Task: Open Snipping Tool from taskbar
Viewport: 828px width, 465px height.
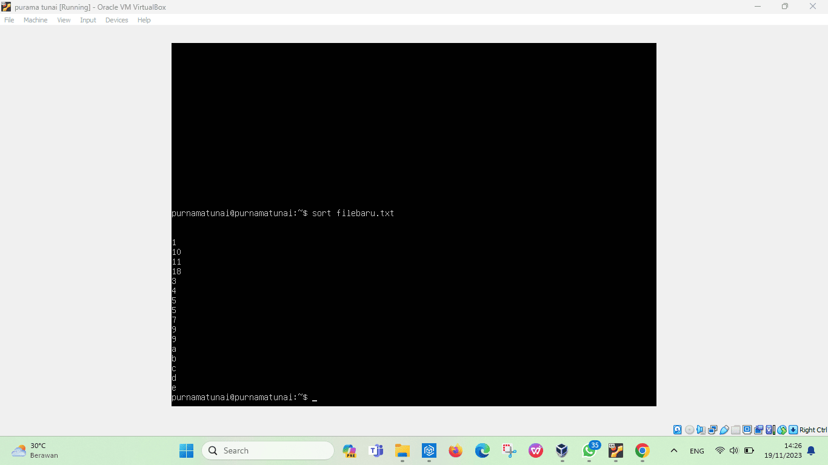Action: coord(509,450)
